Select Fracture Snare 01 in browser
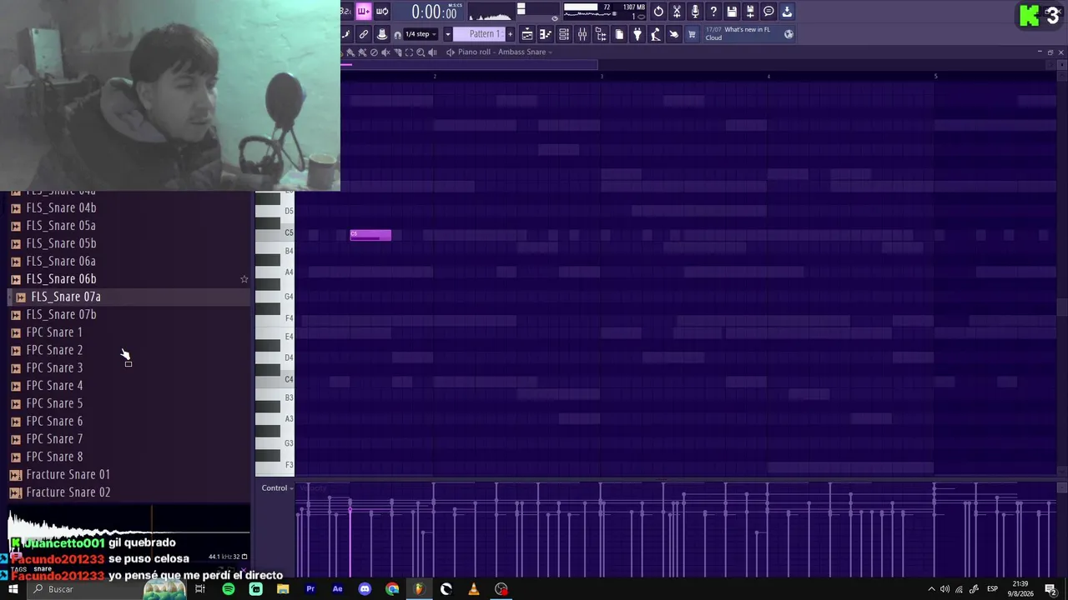Viewport: 1068px width, 600px height. [x=68, y=474]
